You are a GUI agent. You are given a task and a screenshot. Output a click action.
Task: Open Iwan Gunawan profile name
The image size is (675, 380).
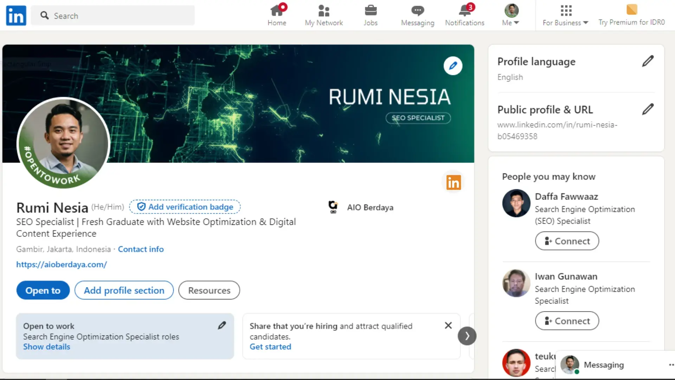566,277
